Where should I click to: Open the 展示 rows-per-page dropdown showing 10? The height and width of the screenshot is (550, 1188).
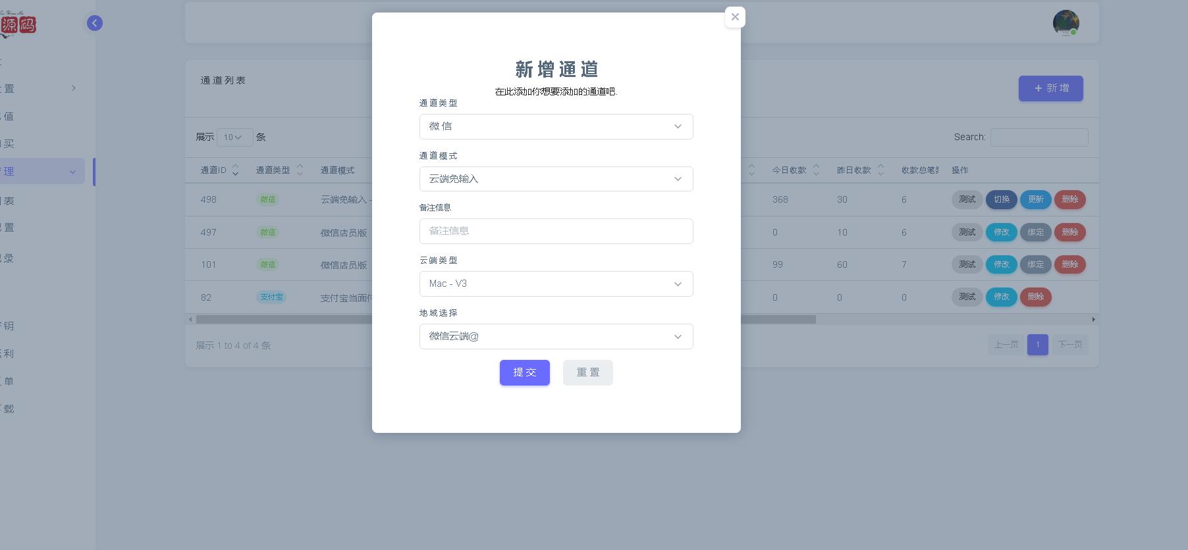(x=234, y=137)
